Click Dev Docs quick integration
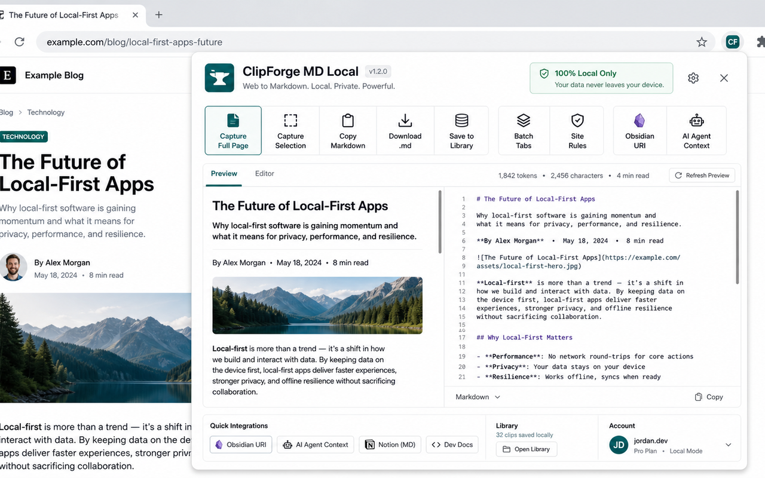This screenshot has height=478, width=765. (x=452, y=445)
